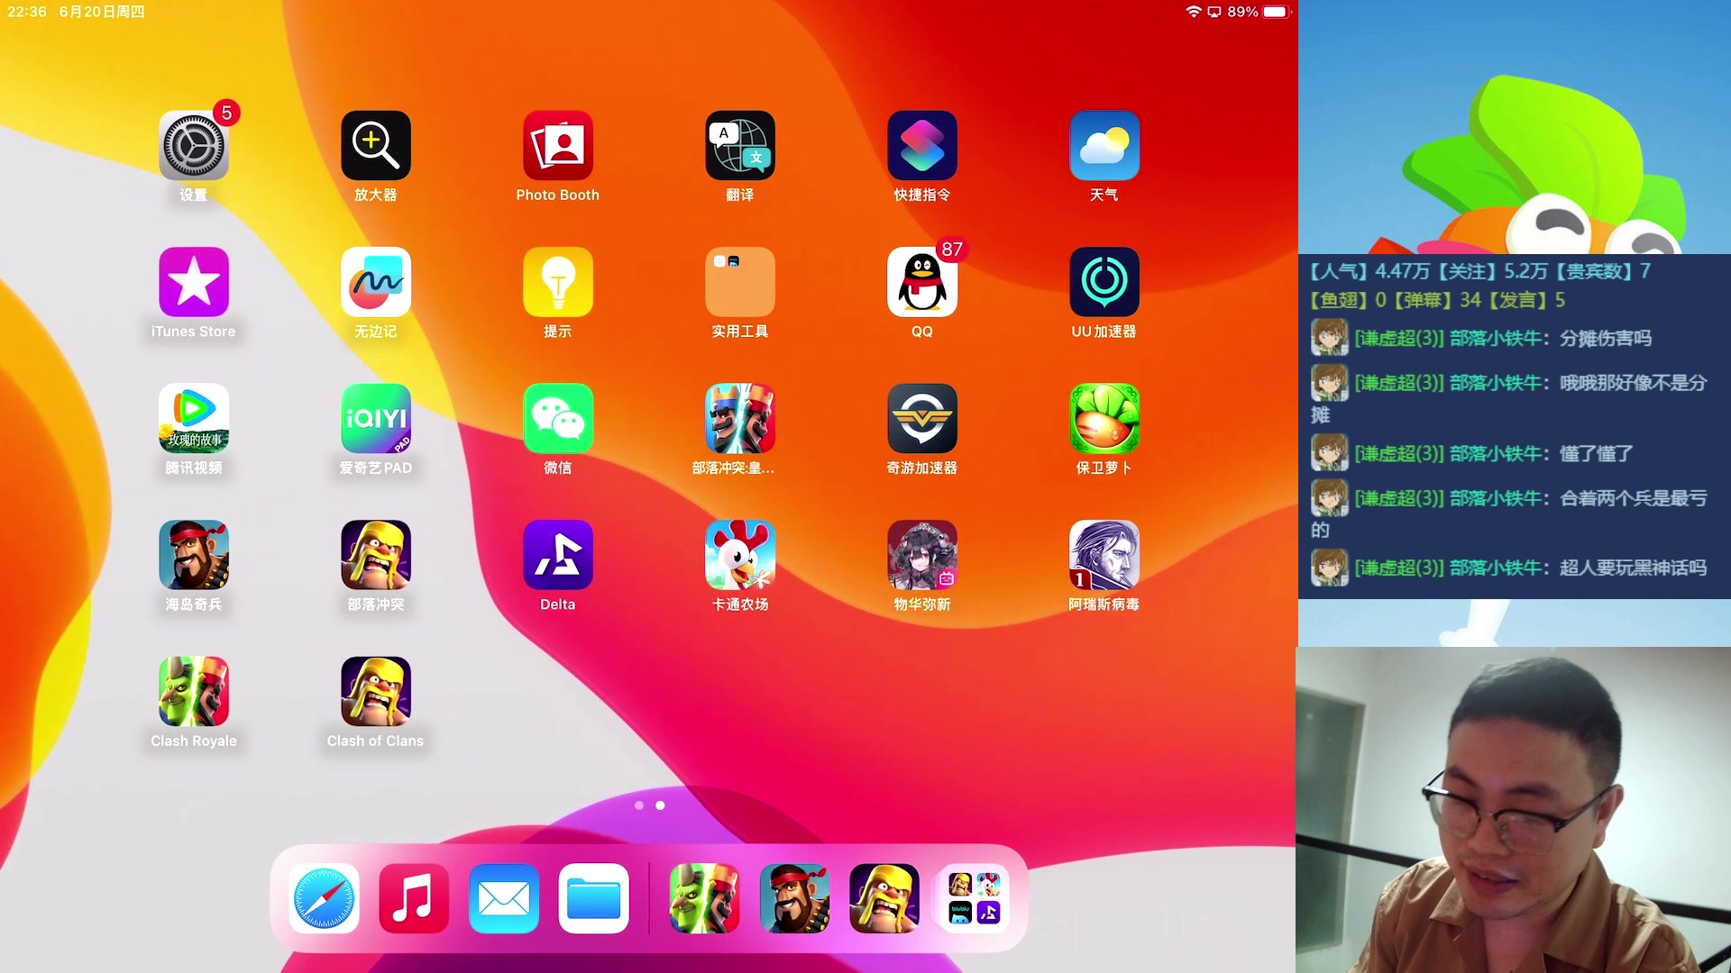Launch Freeform (无边记) app

pyautogui.click(x=376, y=282)
